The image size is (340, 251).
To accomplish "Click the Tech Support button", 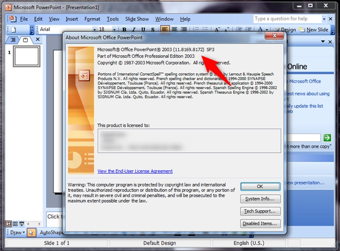I will click(260, 211).
